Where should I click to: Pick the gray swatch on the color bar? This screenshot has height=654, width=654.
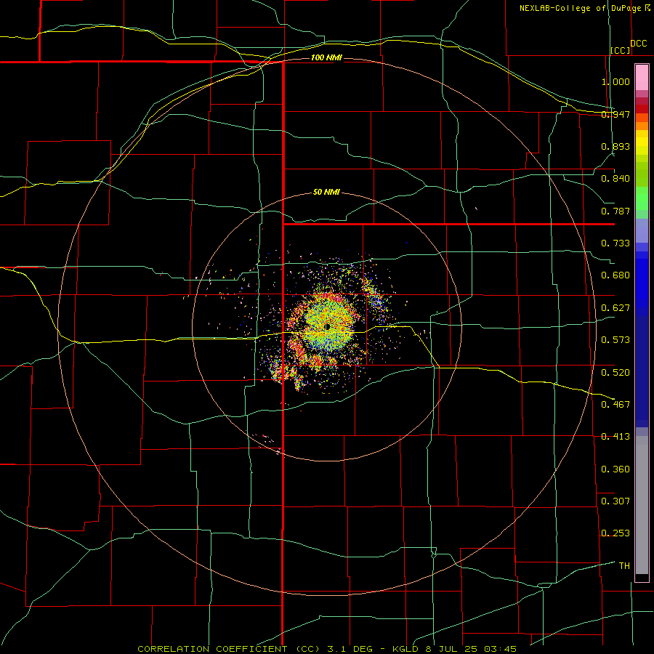coord(642,509)
